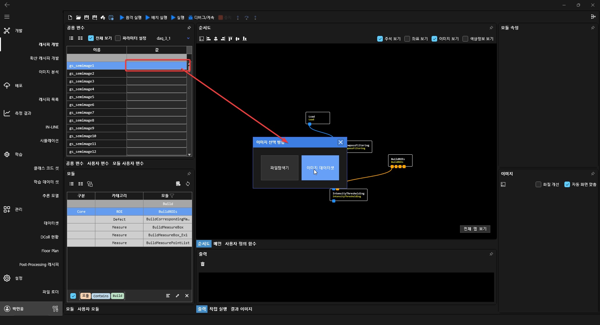Uncheck the 전체 보기 checkbox
Image resolution: width=600 pixels, height=325 pixels.
click(91, 38)
